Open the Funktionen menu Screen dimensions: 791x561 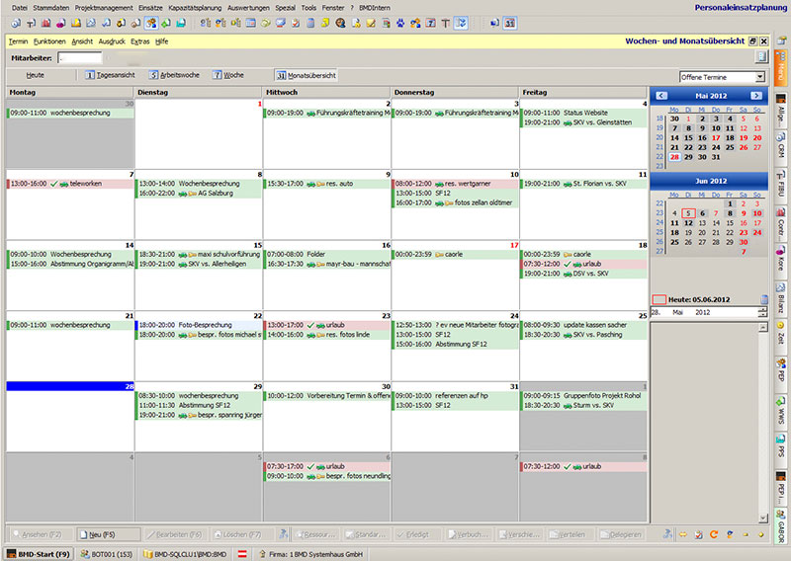pos(48,41)
